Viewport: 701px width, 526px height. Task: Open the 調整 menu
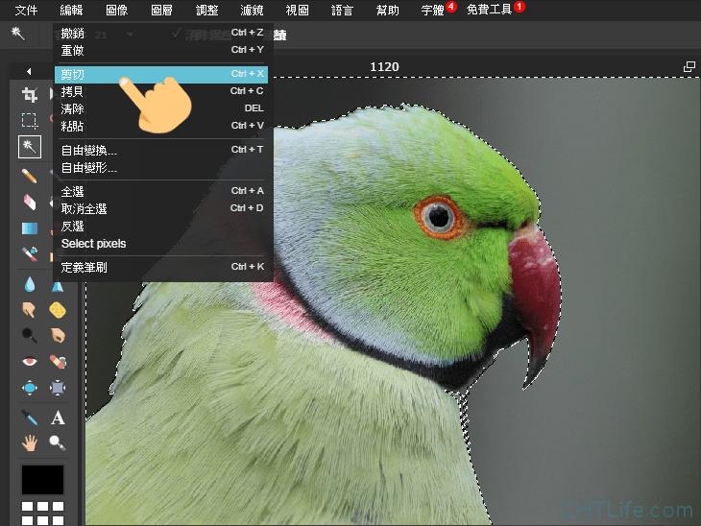[207, 10]
